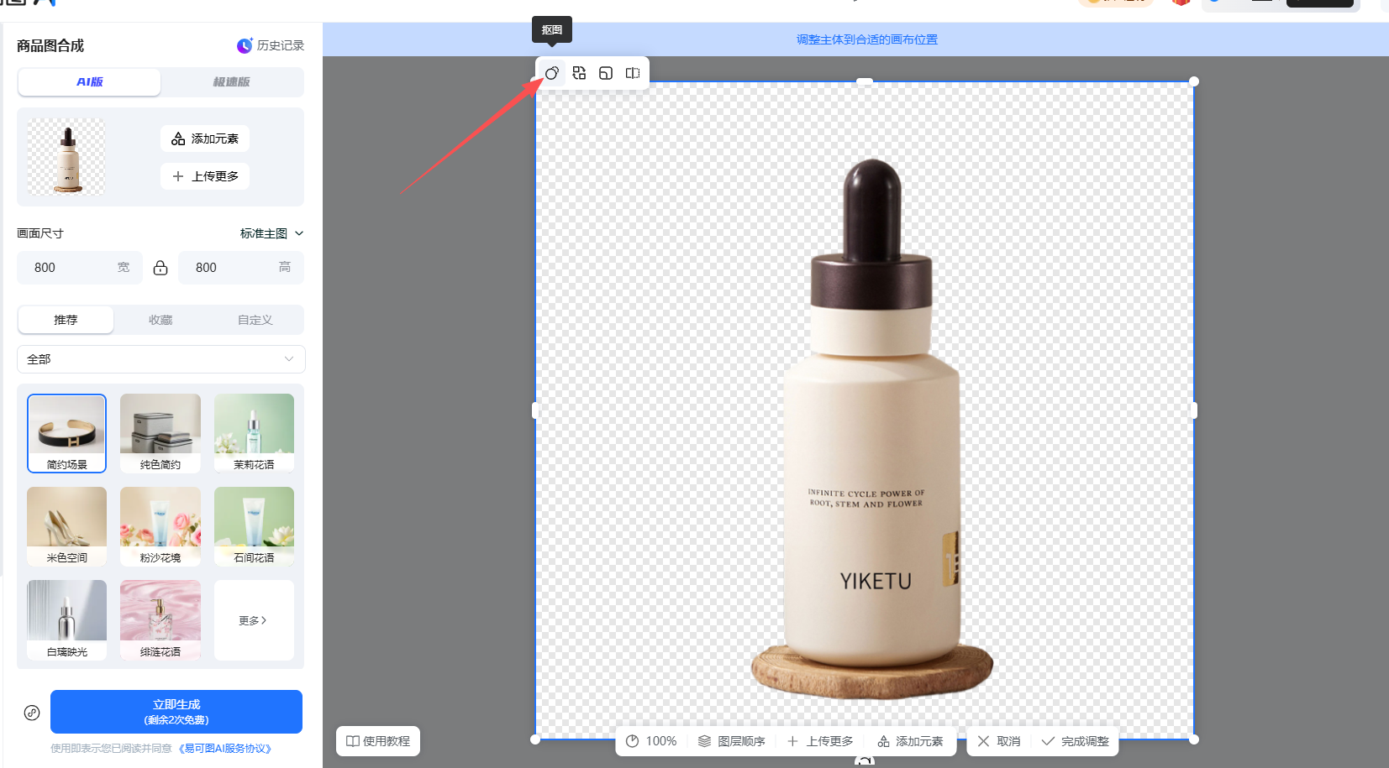1389x768 pixels.
Task: Click the bottom-left corner selection handle
Action: point(535,739)
